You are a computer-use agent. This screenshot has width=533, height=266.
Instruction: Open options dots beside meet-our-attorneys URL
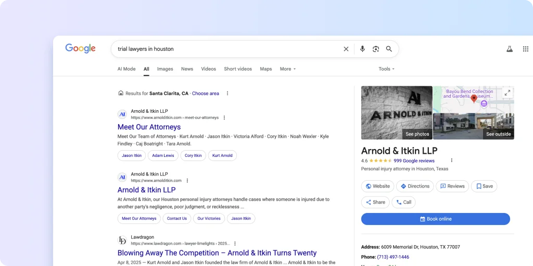pyautogui.click(x=224, y=118)
